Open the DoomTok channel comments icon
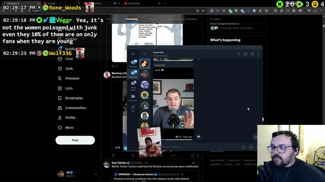325x182 pixels. click(x=246, y=54)
